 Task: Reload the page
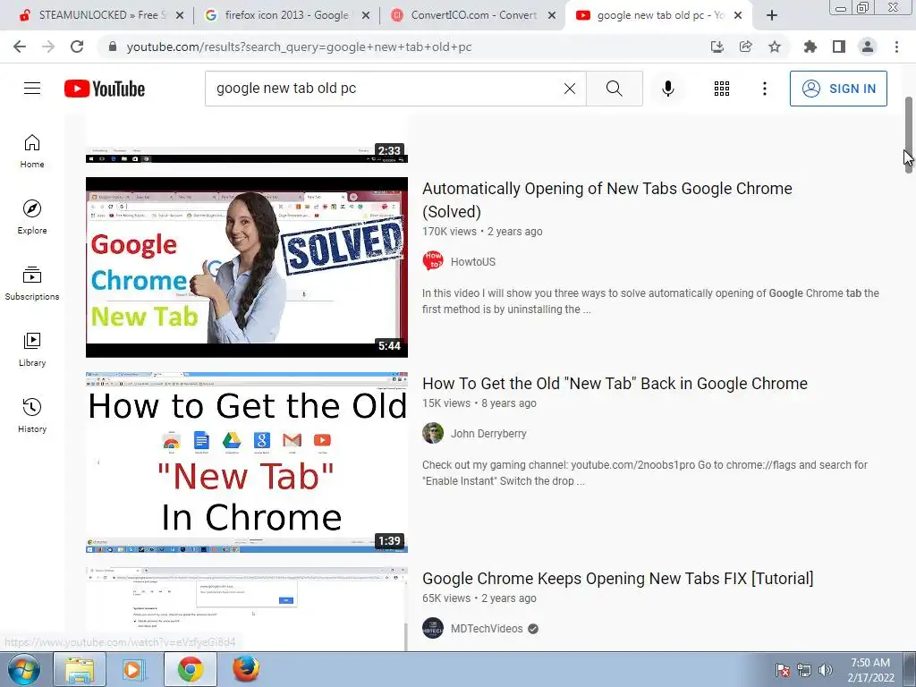(77, 47)
